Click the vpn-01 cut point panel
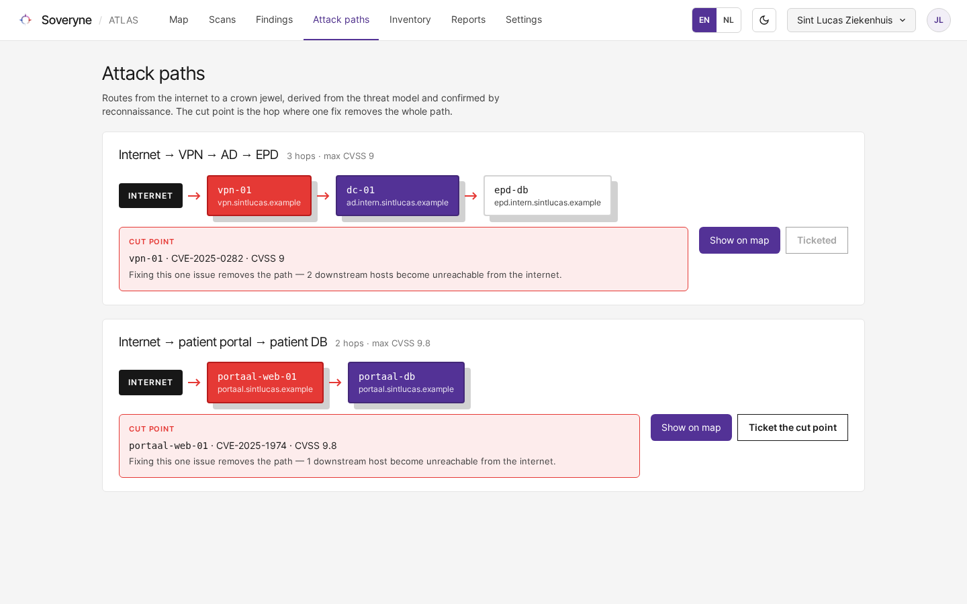This screenshot has width=967, height=604. point(404,259)
